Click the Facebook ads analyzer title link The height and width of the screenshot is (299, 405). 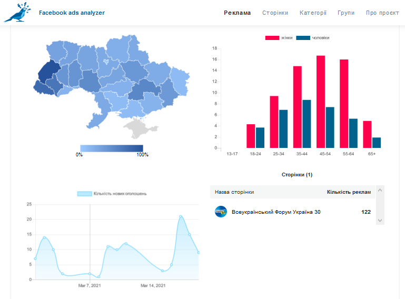click(72, 12)
